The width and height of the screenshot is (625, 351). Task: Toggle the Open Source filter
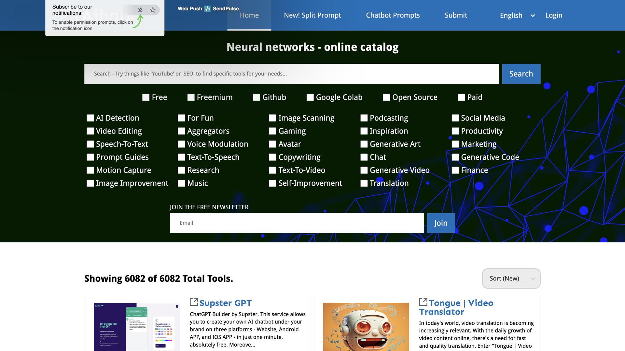386,97
